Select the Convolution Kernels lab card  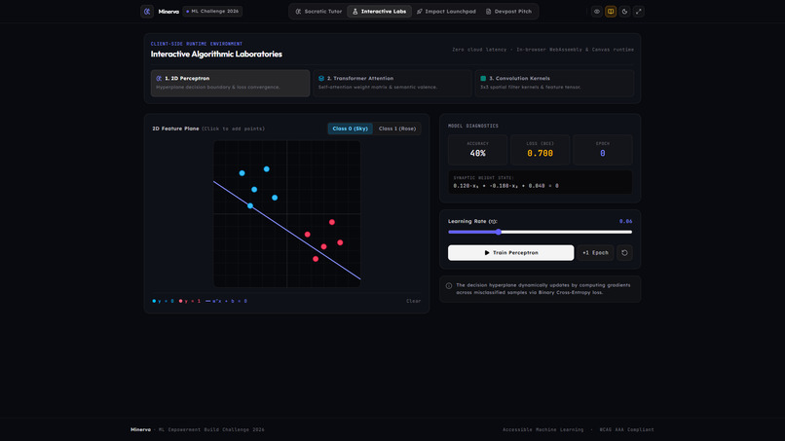click(x=554, y=83)
